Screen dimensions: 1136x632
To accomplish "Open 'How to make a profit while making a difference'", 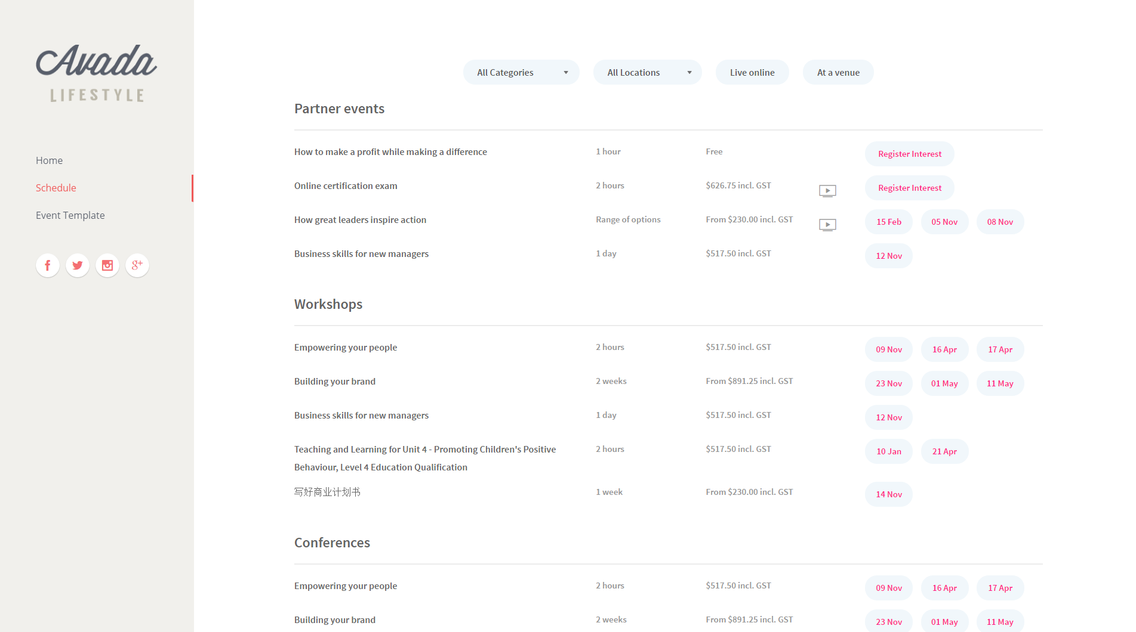I will pos(390,152).
